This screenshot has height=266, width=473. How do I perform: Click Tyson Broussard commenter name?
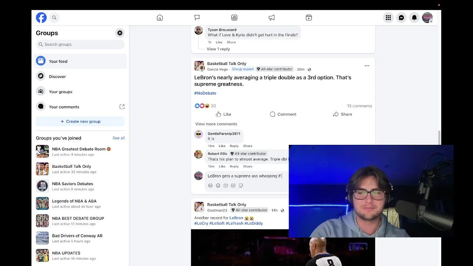(x=222, y=30)
